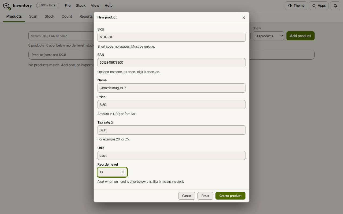343x214 pixels.
Task: Switch to the Count tab
Action: point(67,16)
